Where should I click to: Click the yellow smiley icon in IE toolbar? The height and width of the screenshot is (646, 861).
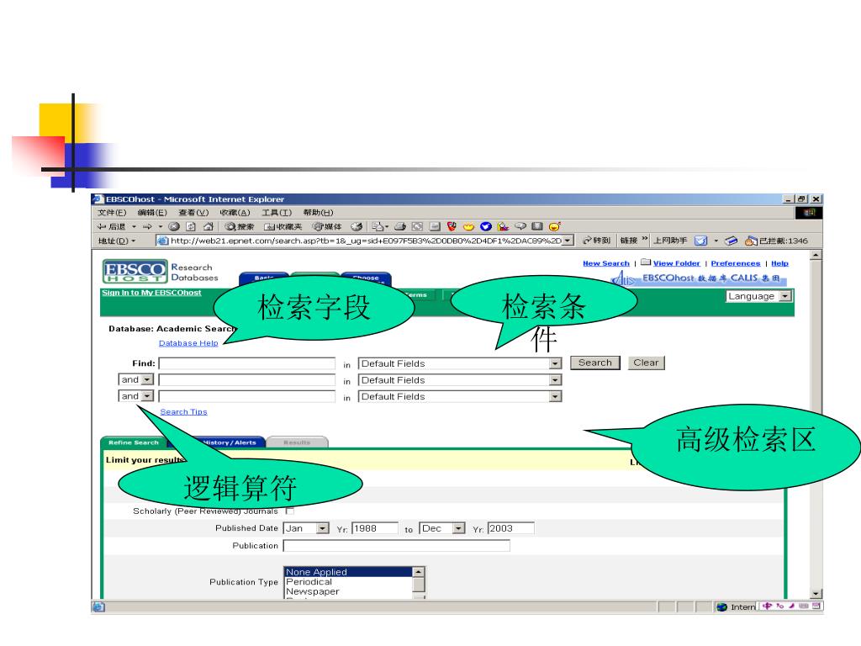[555, 226]
